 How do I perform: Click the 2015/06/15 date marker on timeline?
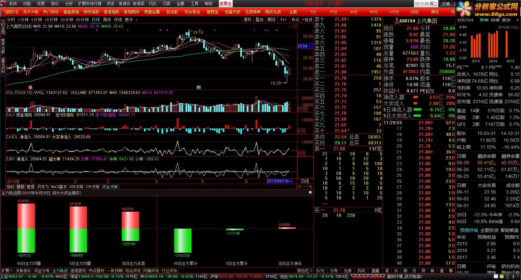pyautogui.click(x=279, y=181)
